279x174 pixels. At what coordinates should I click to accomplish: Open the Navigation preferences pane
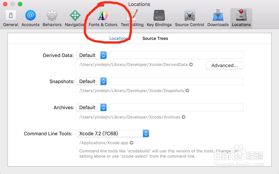point(75,18)
